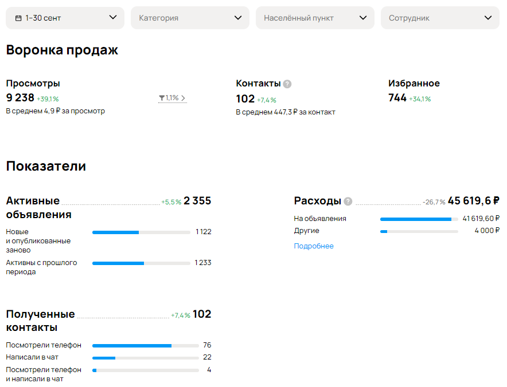Open the 1–30 сент date range dropdown

click(65, 18)
